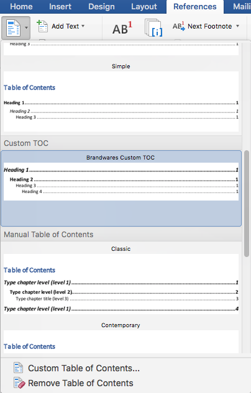This screenshot has width=251, height=393.
Task: Open the Design ribbon tab
Action: [101, 6]
